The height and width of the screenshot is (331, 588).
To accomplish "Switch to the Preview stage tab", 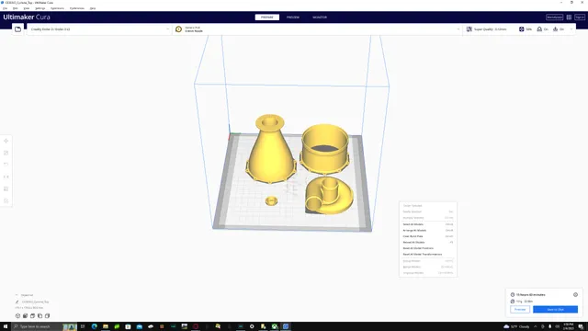I will click(x=293, y=17).
